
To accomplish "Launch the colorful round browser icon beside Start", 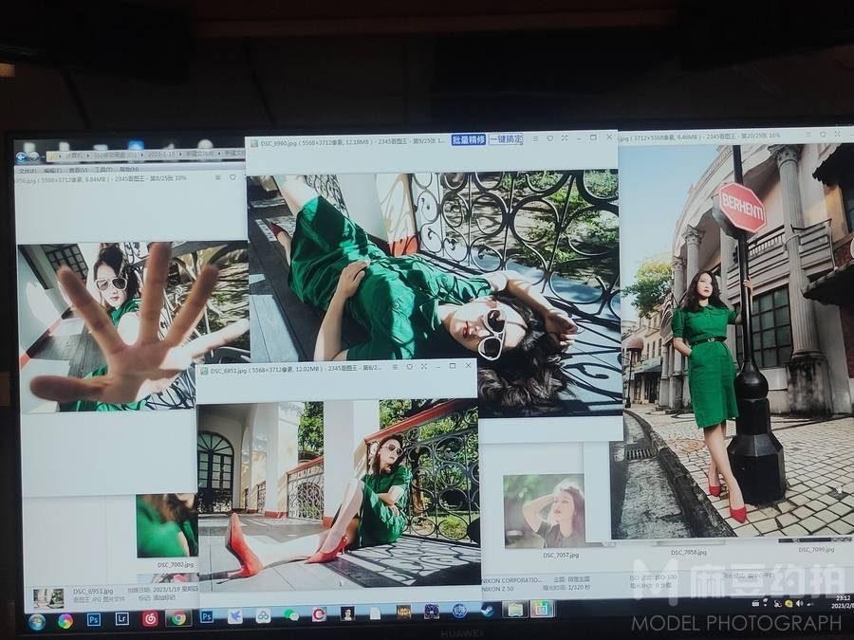I will (65, 620).
